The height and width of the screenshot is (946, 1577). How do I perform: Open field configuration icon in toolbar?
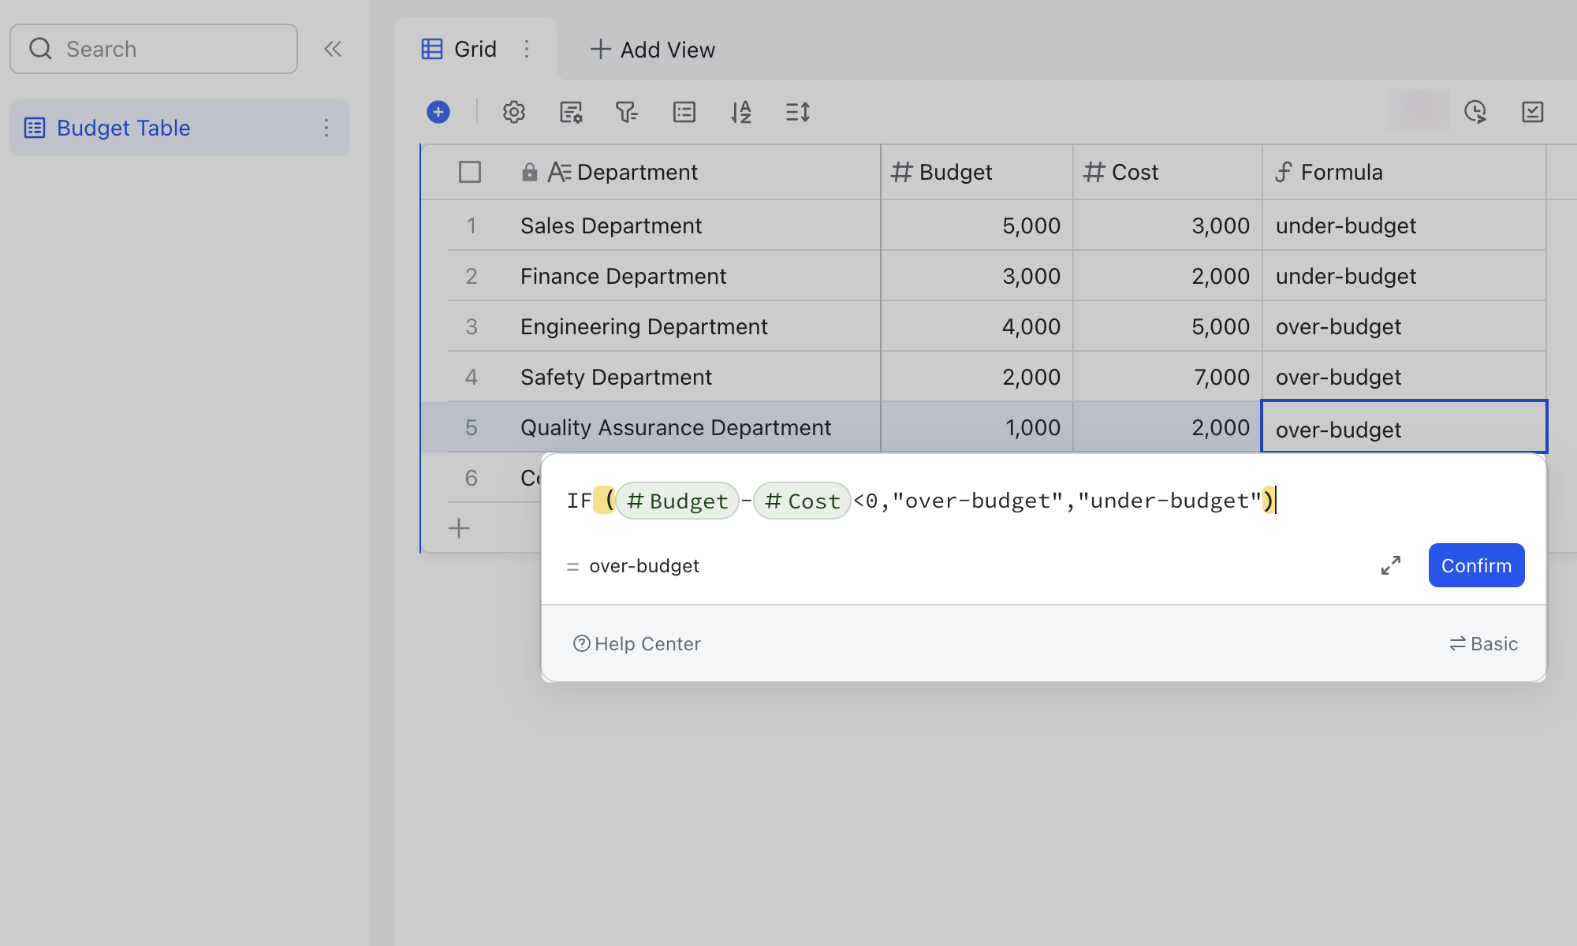pyautogui.click(x=571, y=112)
